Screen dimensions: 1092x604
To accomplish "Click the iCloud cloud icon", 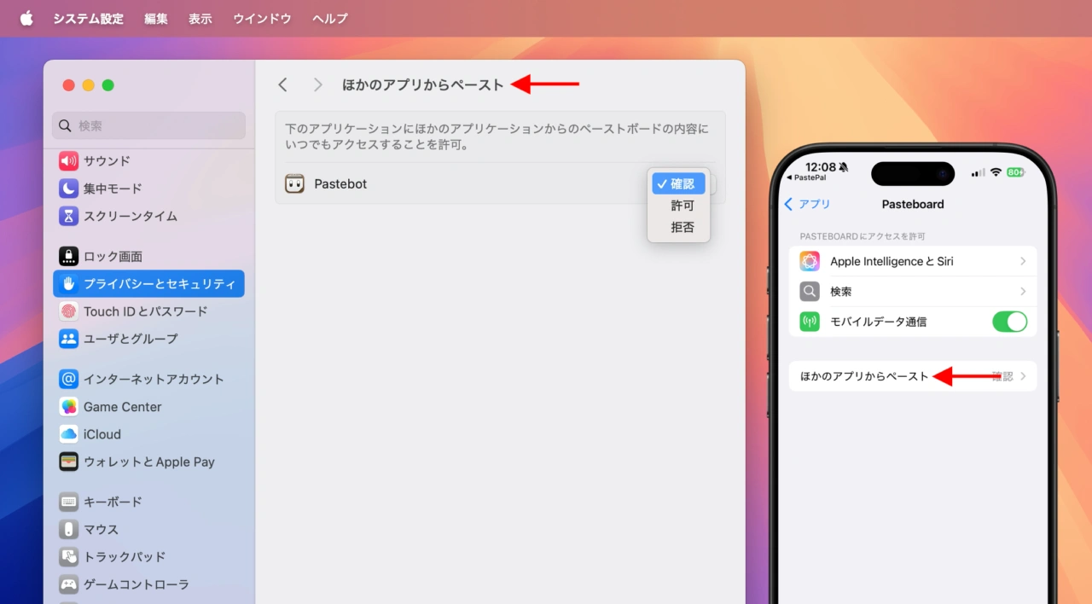I will pos(68,434).
